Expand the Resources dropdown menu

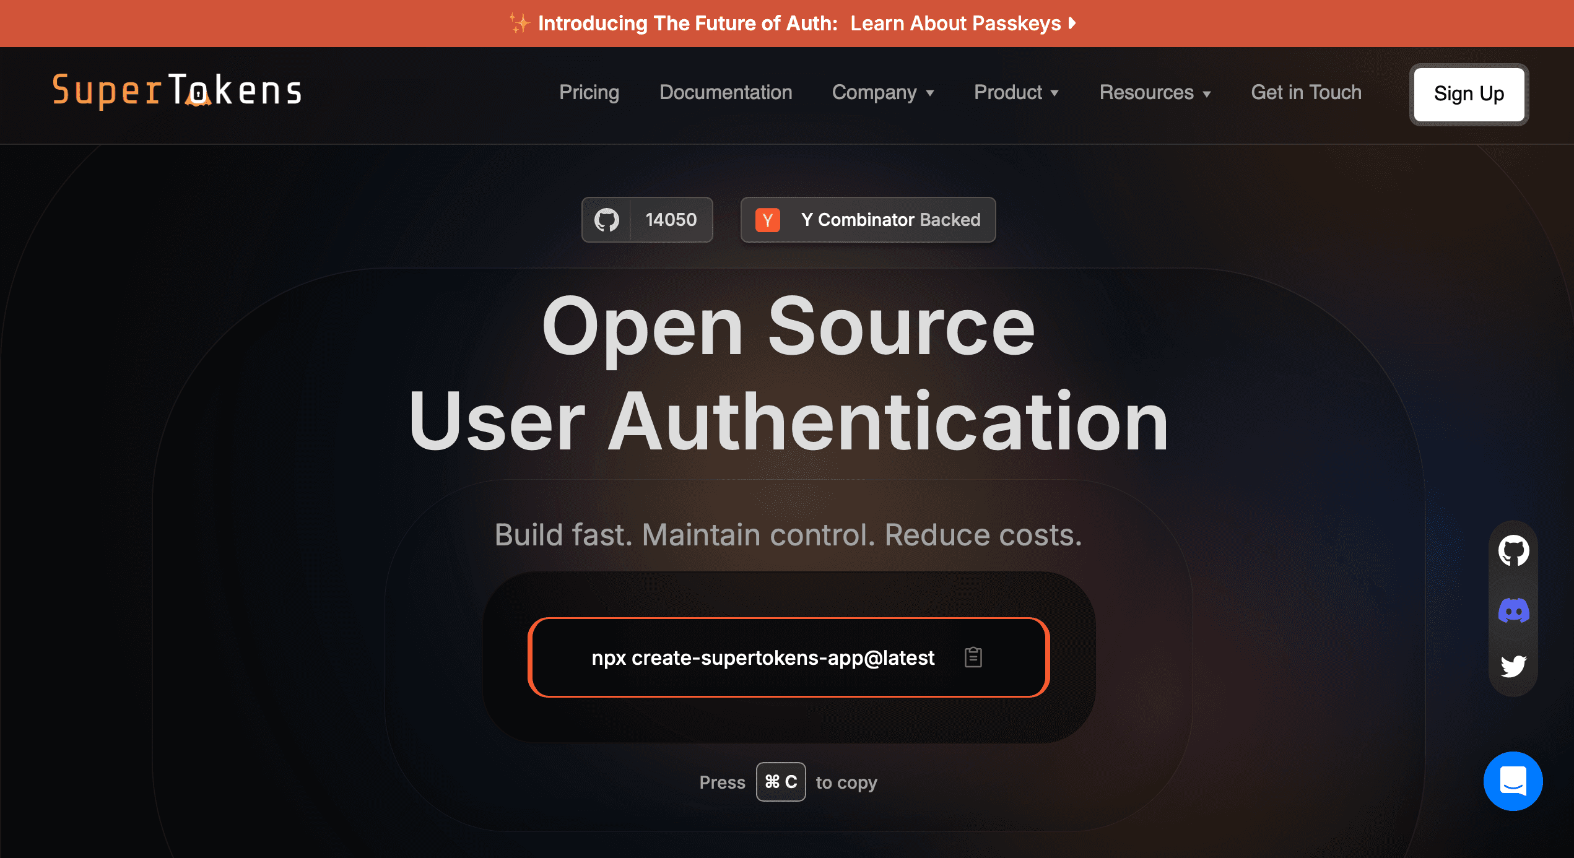[x=1155, y=92]
